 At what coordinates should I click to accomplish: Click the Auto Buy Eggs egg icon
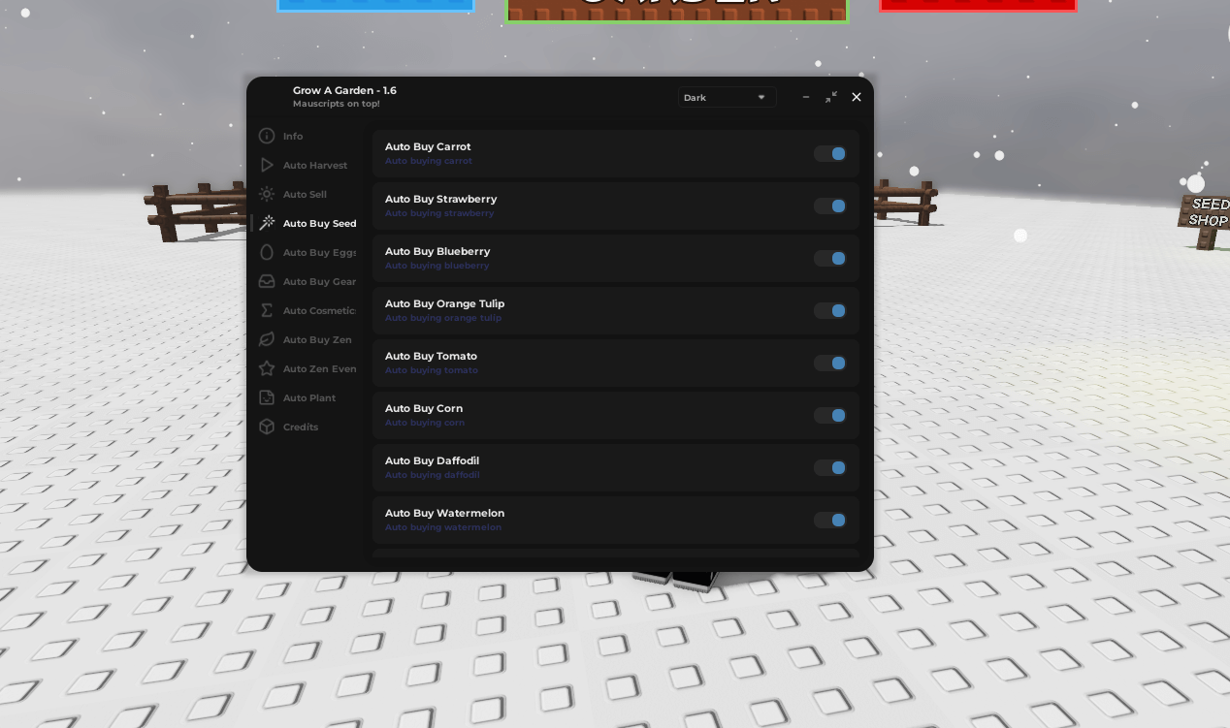[x=267, y=252]
